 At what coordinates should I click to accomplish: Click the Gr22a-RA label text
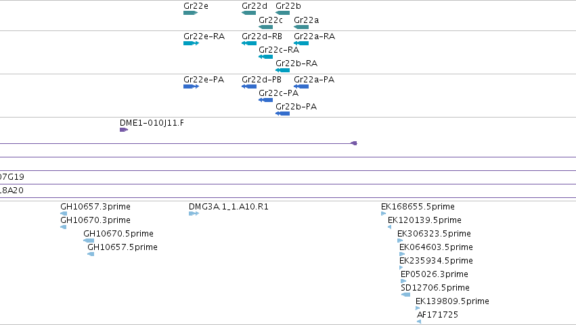pyautogui.click(x=315, y=36)
